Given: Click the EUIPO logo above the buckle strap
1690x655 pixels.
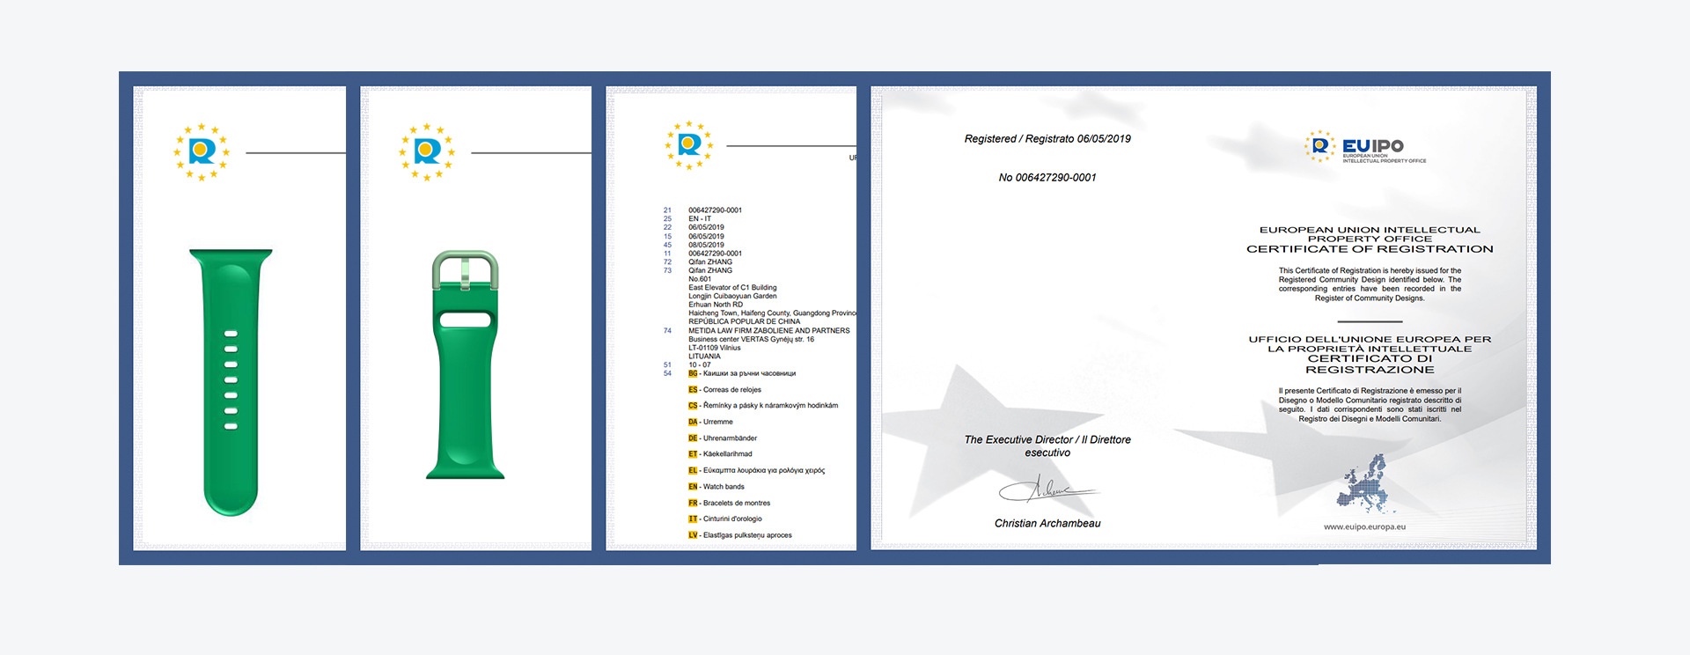Looking at the screenshot, I should pos(427,152).
